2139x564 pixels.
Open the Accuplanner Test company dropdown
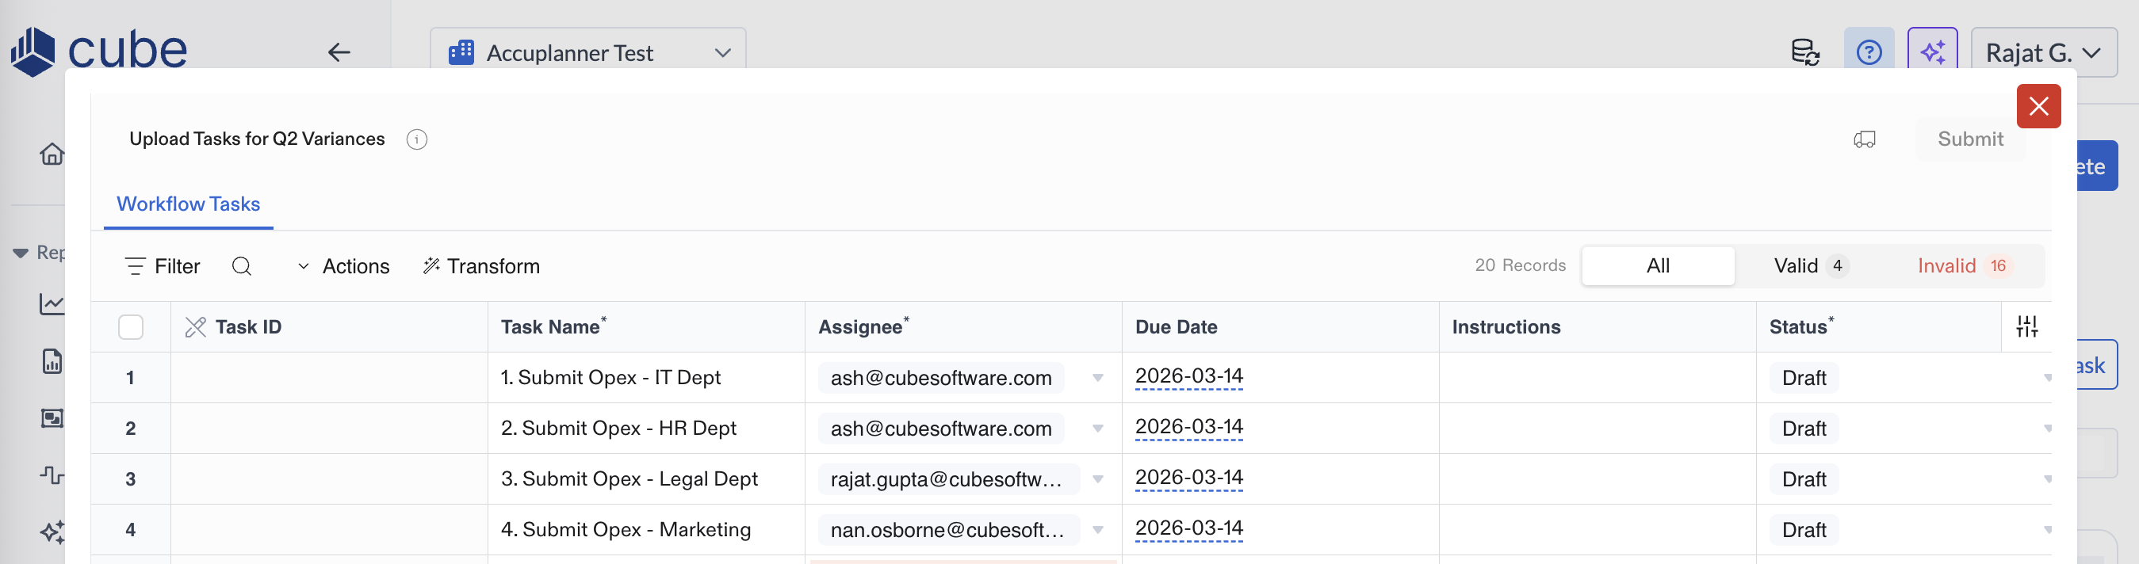pos(588,53)
